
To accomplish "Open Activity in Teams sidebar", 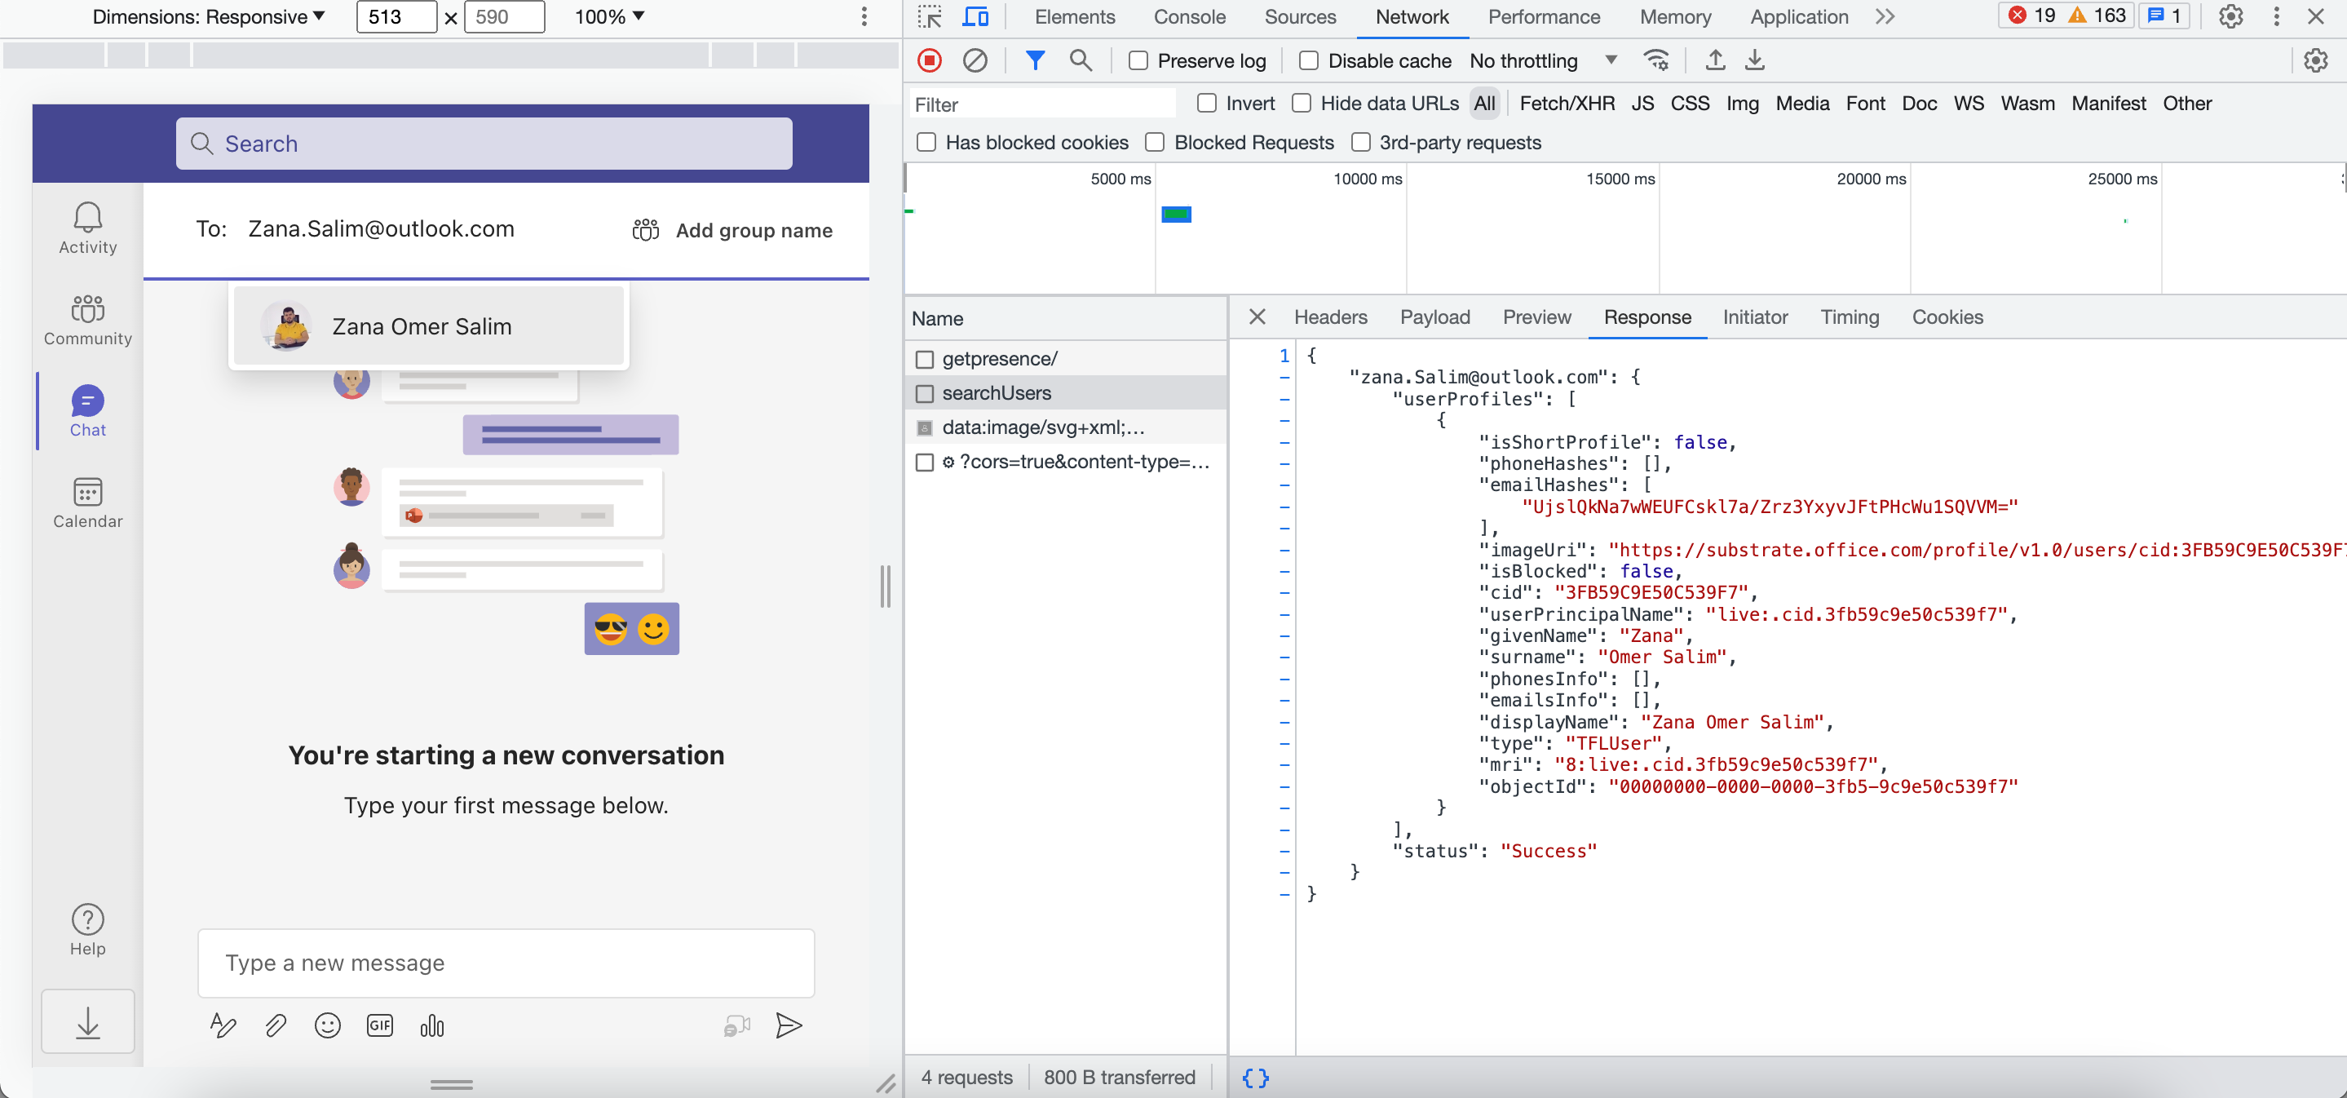I will click(x=87, y=228).
